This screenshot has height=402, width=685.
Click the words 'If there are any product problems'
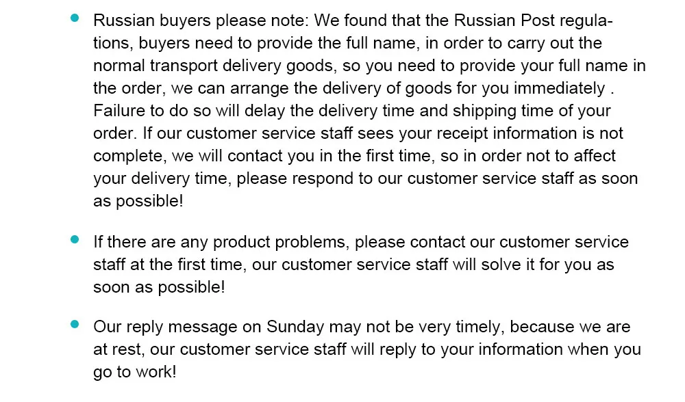coord(221,243)
